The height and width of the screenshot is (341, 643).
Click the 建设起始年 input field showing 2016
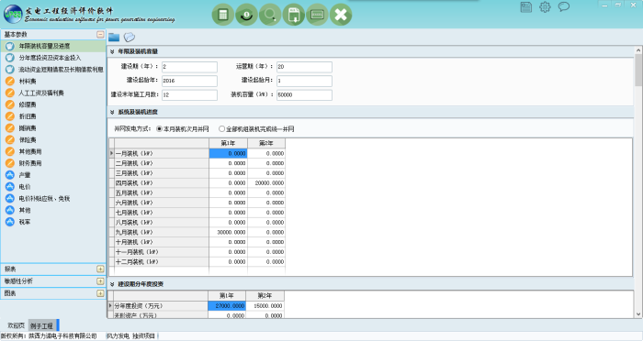pyautogui.click(x=189, y=81)
